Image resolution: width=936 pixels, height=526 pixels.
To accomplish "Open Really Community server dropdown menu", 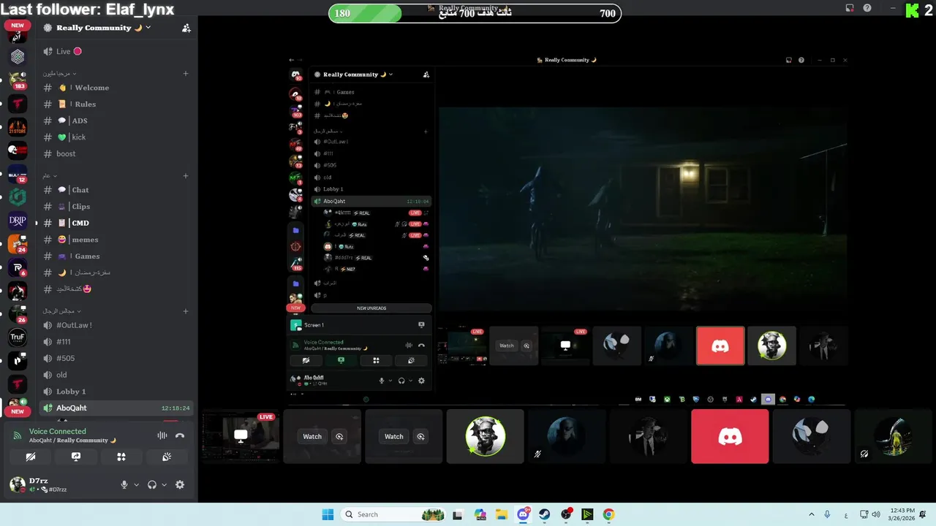I will click(97, 28).
